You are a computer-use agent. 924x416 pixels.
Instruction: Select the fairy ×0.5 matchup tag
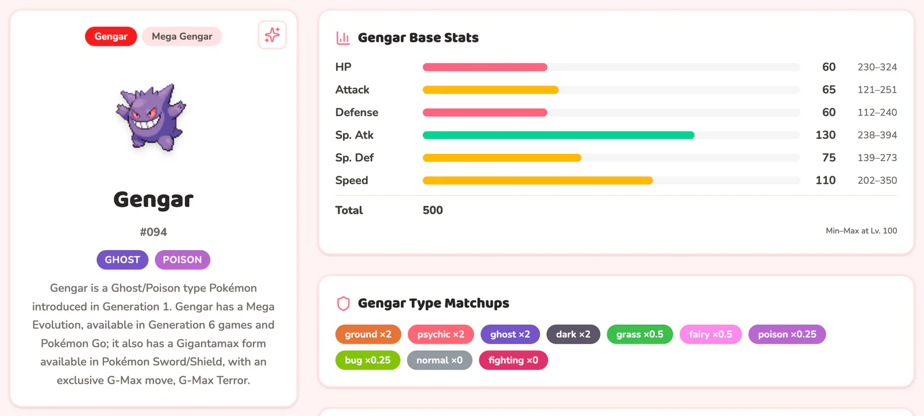(710, 335)
